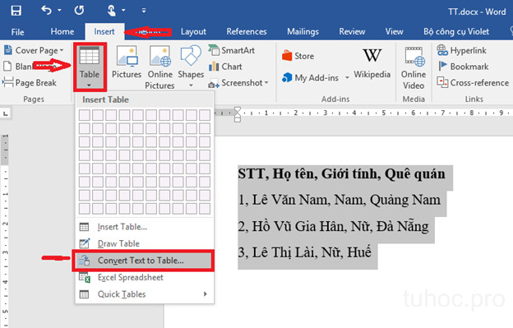This screenshot has height=328, width=513.
Task: Undo the last action
Action: 46,11
